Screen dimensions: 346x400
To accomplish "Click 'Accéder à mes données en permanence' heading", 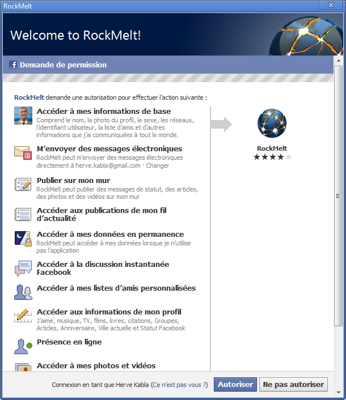I will tap(110, 234).
